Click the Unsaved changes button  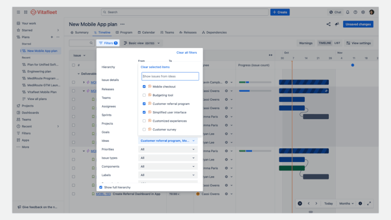pyautogui.click(x=358, y=24)
